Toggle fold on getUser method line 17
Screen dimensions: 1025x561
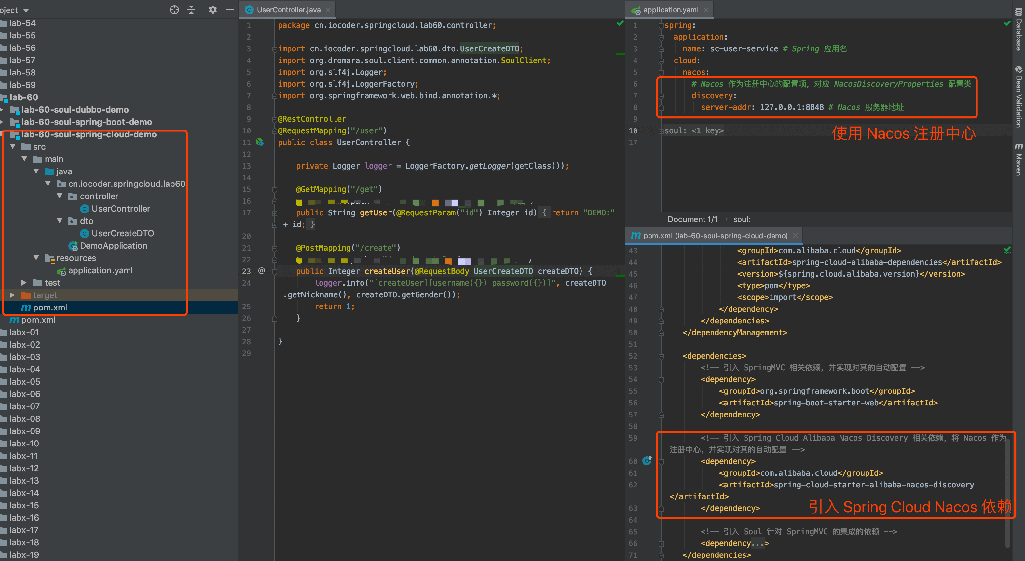tap(275, 213)
